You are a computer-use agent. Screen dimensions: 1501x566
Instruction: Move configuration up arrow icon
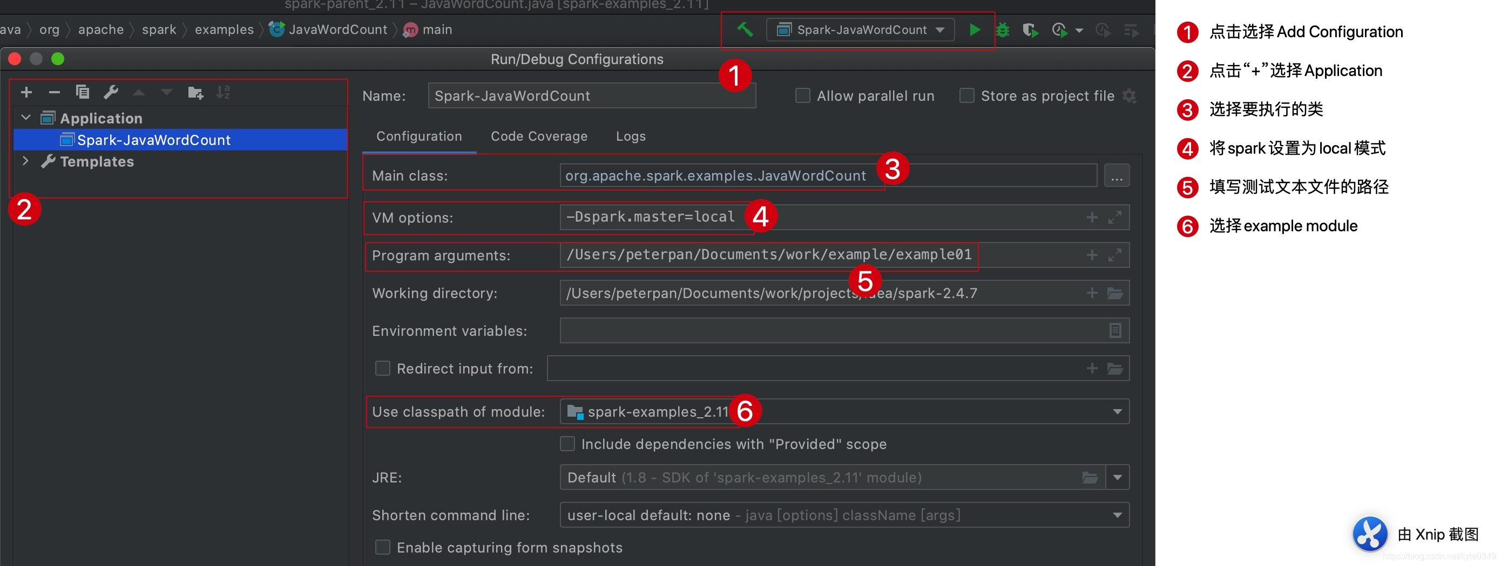139,92
